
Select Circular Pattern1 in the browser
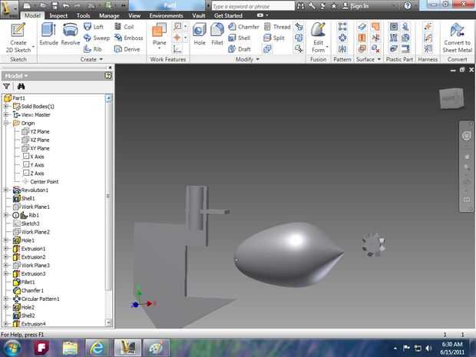pyautogui.click(x=36, y=299)
